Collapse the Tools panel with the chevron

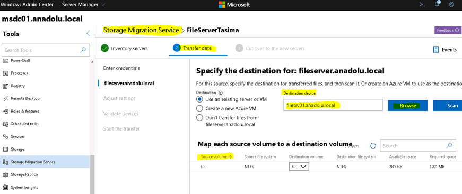tap(88, 33)
